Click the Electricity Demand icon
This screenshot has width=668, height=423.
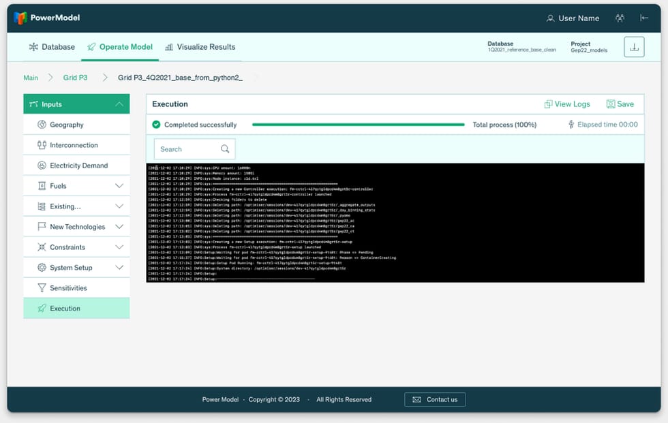coord(42,166)
